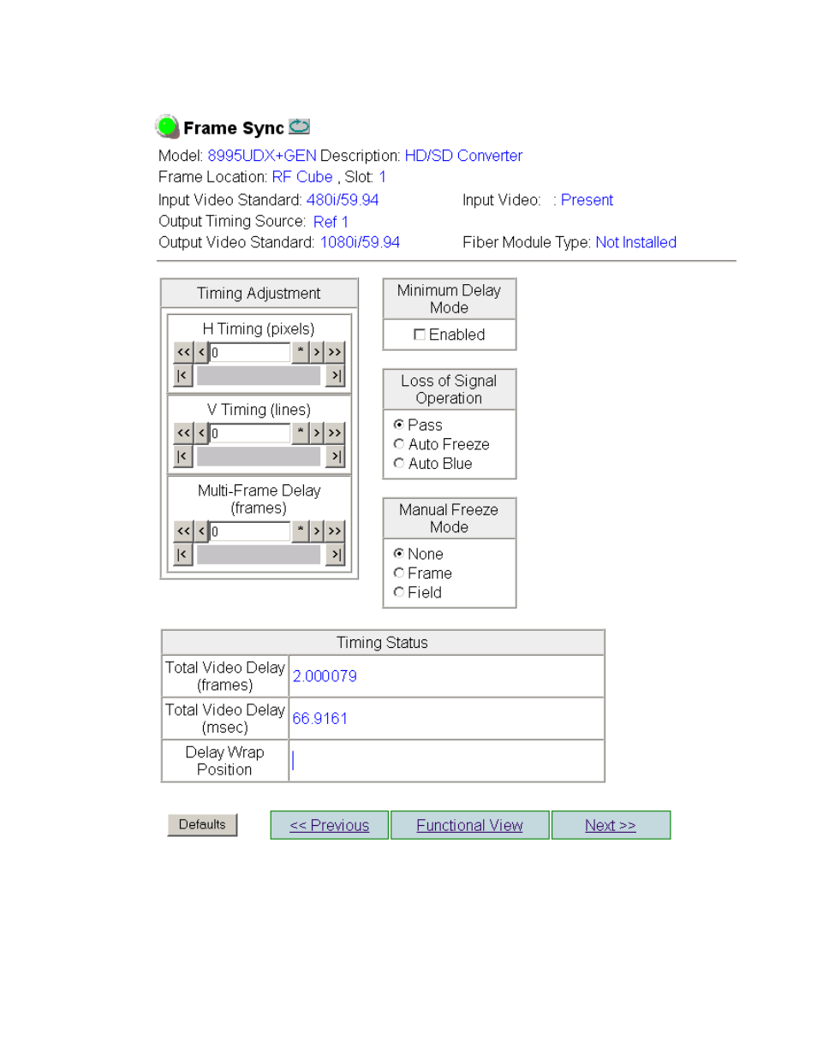Click the H Timing slider track
The width and height of the screenshot is (817, 1057).
[x=259, y=376]
